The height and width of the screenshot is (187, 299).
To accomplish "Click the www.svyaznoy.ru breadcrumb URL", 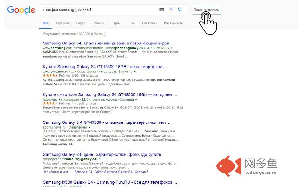I will click(88, 72).
